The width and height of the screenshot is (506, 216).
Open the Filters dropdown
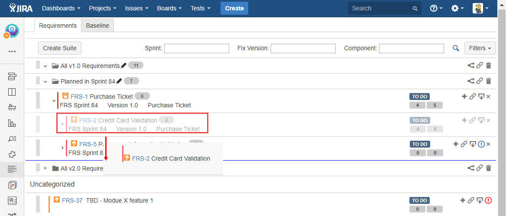point(480,48)
